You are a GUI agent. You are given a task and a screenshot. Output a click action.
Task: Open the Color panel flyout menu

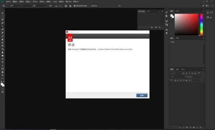pyautogui.click(x=203, y=11)
